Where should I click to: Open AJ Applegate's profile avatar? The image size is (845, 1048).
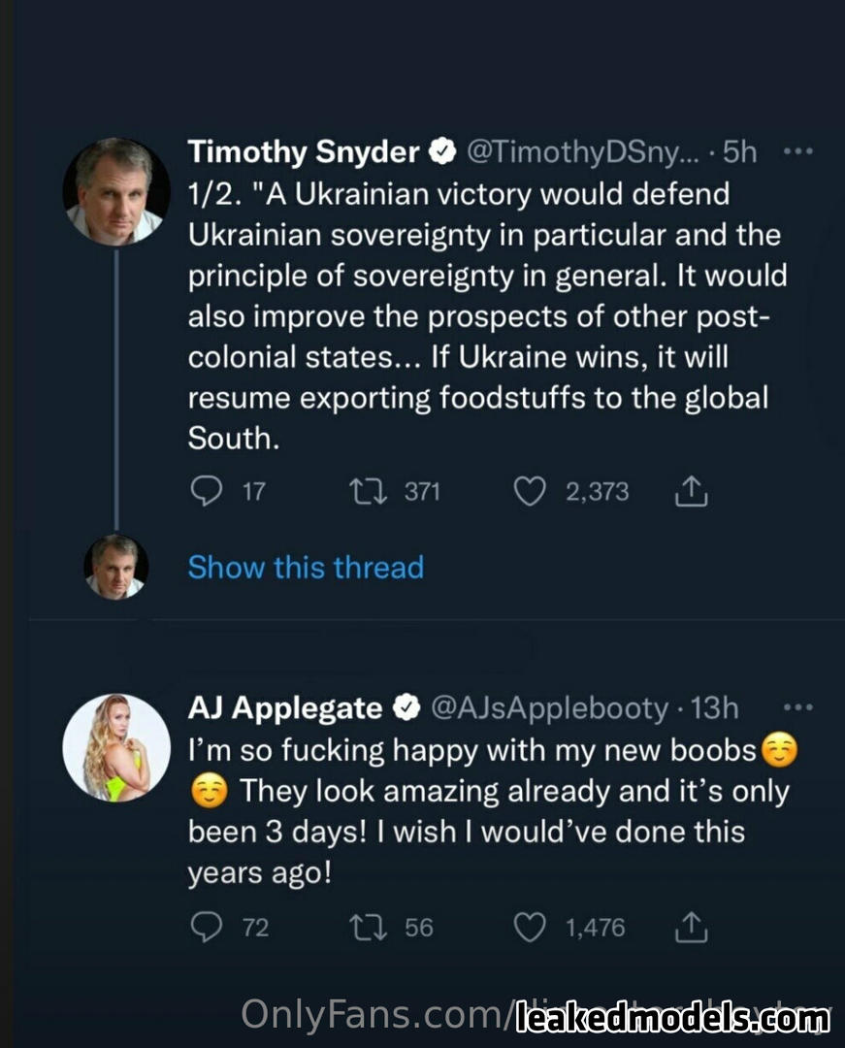point(115,747)
